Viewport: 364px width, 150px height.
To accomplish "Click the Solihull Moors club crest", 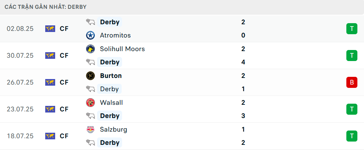I will [x=90, y=49].
